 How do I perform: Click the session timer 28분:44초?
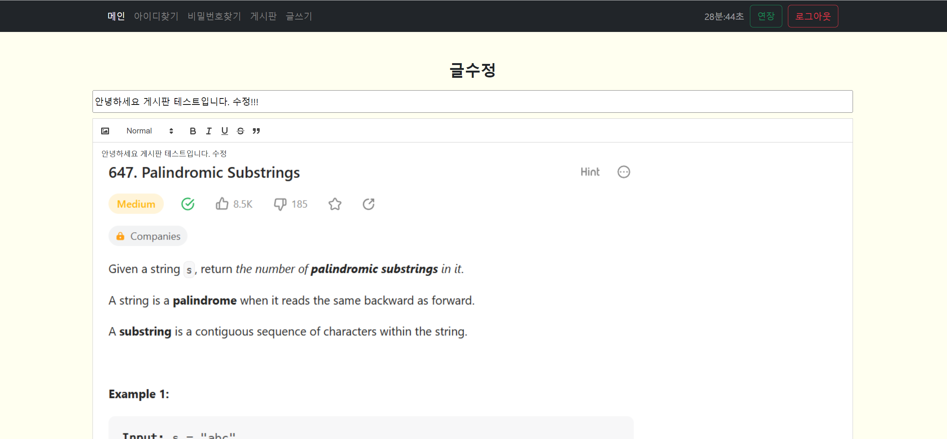coord(724,17)
